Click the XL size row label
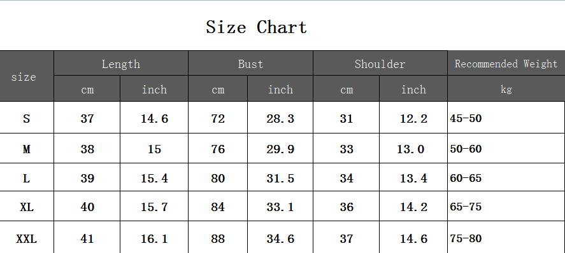This screenshot has height=253, width=565. pyautogui.click(x=27, y=207)
